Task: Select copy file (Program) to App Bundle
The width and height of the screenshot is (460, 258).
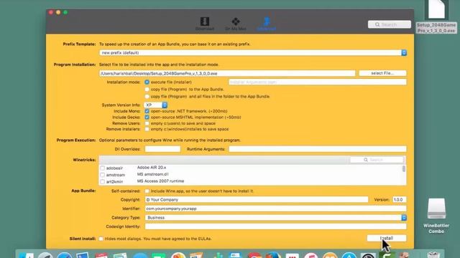Action: [147, 89]
